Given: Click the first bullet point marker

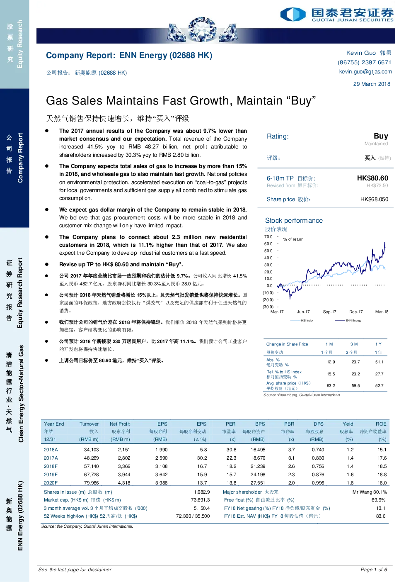Looking at the screenshot, I should tap(47, 131).
